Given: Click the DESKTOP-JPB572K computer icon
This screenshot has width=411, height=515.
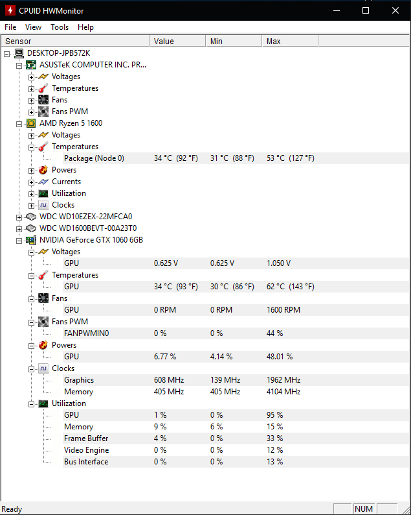Looking at the screenshot, I should click(x=19, y=53).
